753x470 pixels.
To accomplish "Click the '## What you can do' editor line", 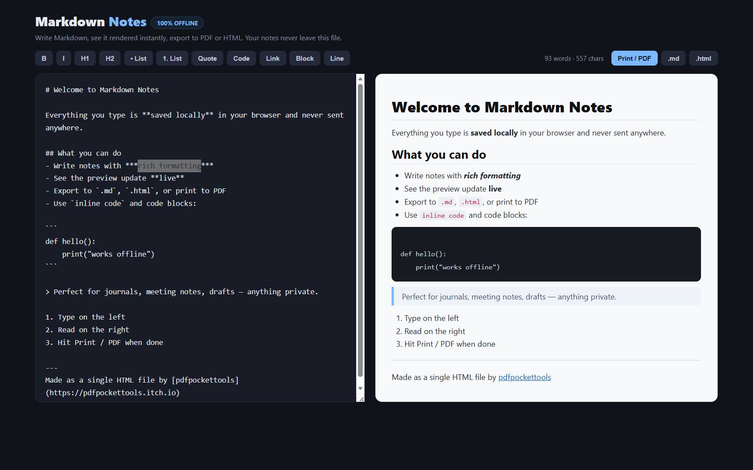I will point(83,153).
